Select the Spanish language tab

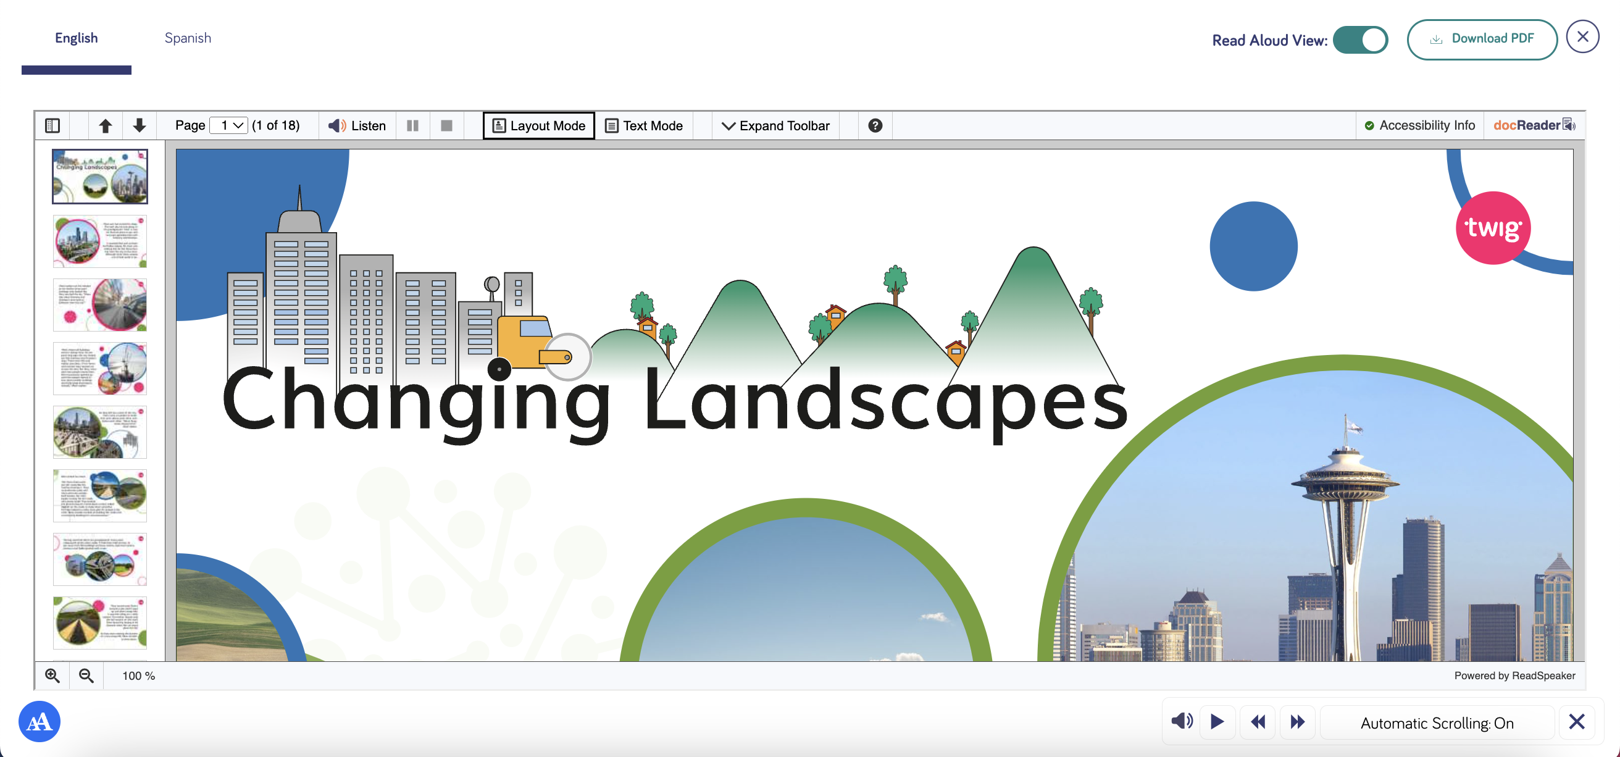pos(188,38)
